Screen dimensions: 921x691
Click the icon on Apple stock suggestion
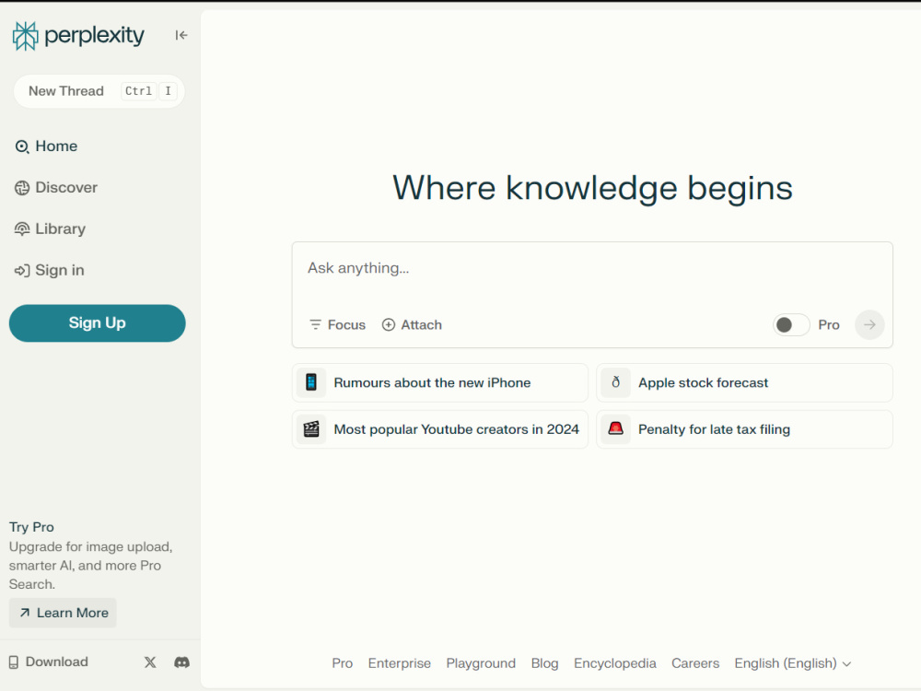[x=615, y=383]
